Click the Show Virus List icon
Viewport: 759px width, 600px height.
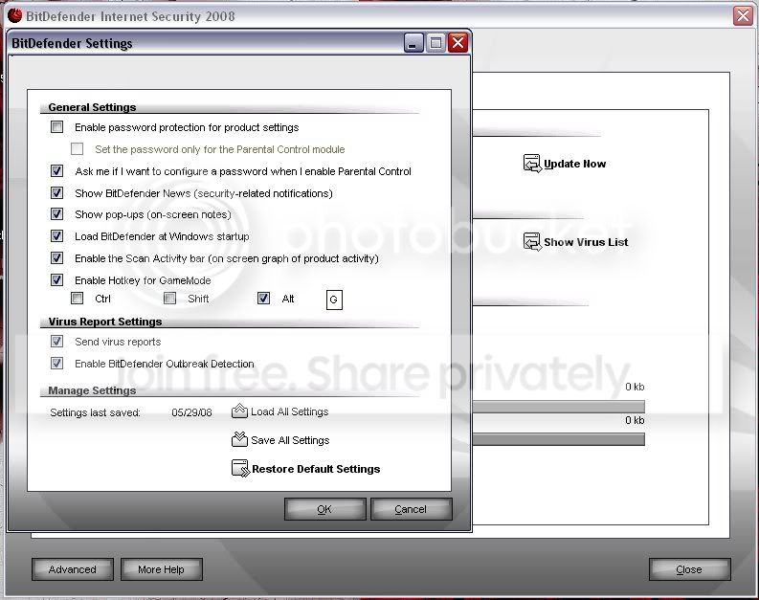532,241
